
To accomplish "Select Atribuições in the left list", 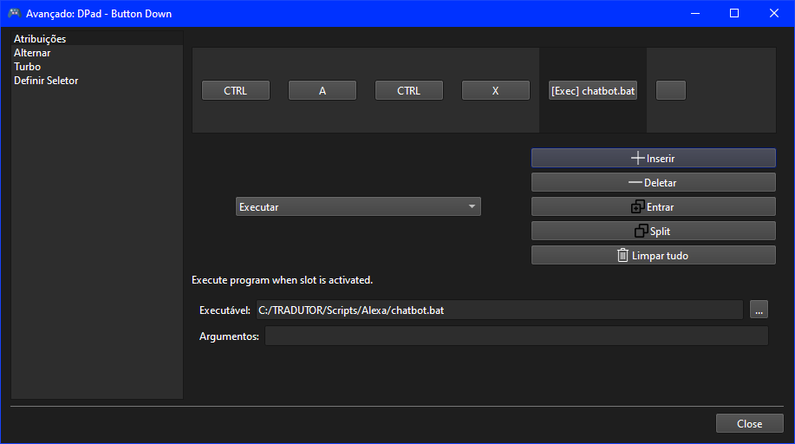I will 40,39.
